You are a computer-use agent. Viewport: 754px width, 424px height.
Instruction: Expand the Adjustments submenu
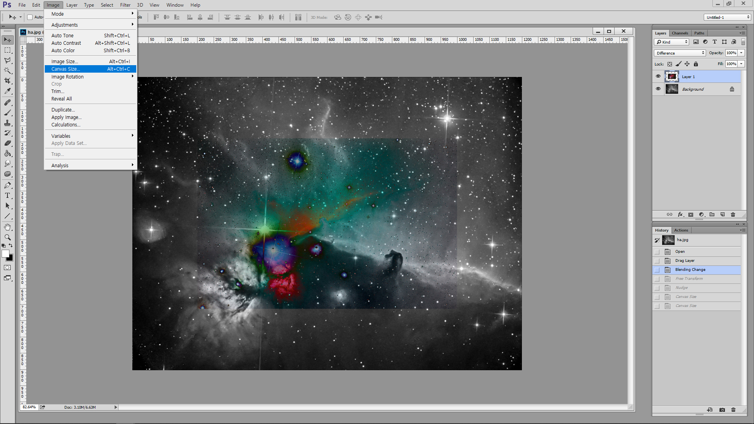pyautogui.click(x=90, y=25)
